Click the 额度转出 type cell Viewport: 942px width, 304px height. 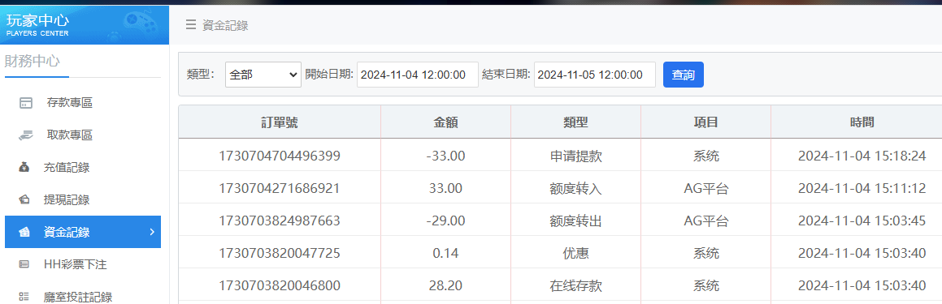click(x=575, y=221)
